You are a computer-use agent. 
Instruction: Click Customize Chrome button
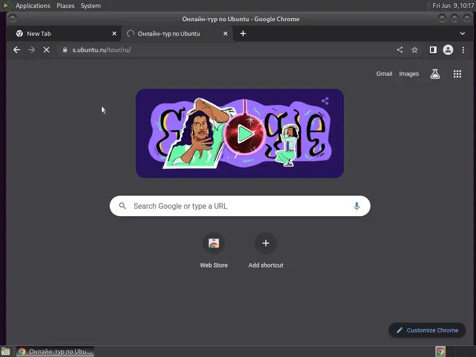click(427, 331)
